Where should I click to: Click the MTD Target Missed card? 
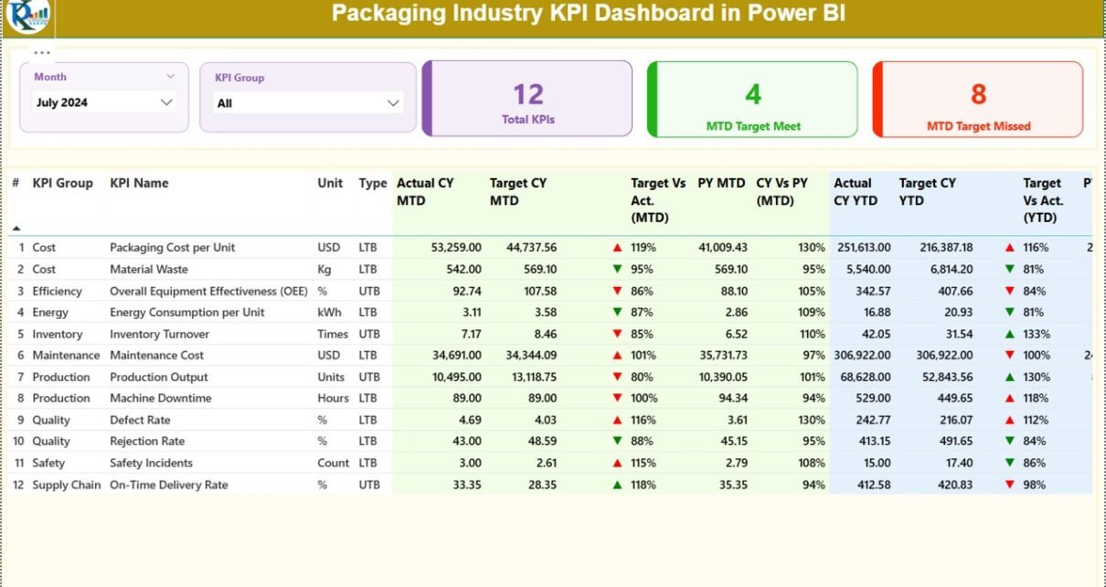coord(978,99)
